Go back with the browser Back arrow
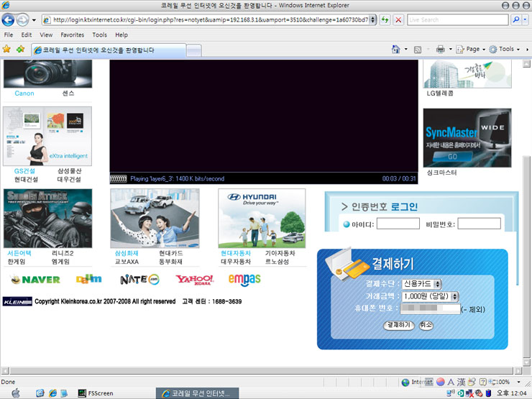 pyautogui.click(x=8, y=19)
